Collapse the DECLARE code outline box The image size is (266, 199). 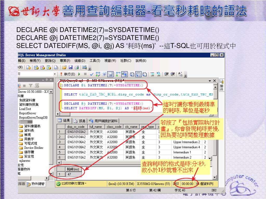coord(62,86)
